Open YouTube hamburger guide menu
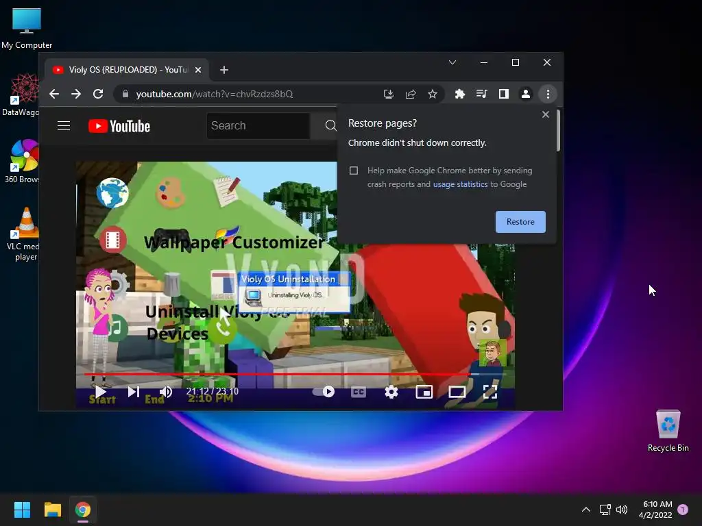702x526 pixels. point(64,126)
